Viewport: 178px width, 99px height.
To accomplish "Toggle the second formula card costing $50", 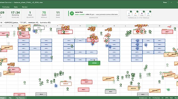I will pyautogui.click(x=136, y=14).
